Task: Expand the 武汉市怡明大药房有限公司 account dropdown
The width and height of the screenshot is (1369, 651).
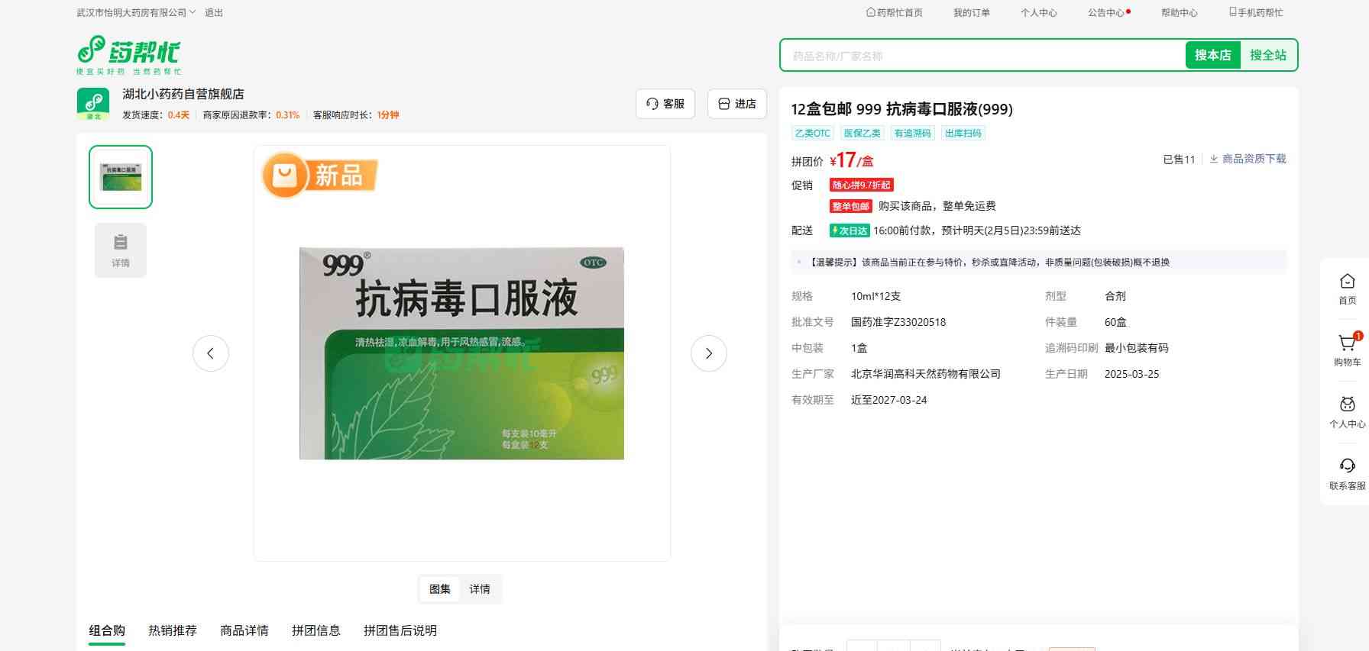Action: click(x=136, y=13)
